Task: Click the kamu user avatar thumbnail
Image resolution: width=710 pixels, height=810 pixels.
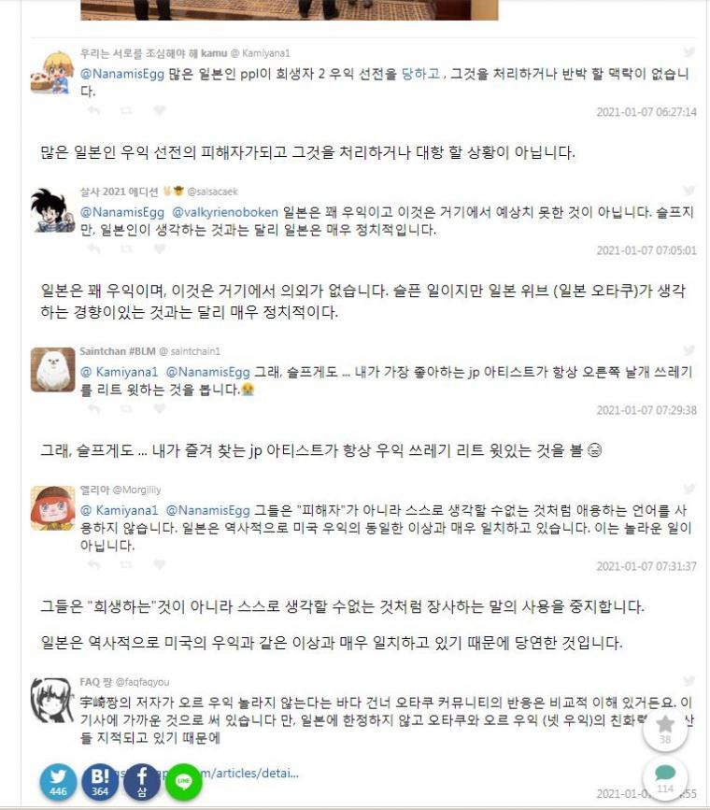Action: (51, 72)
